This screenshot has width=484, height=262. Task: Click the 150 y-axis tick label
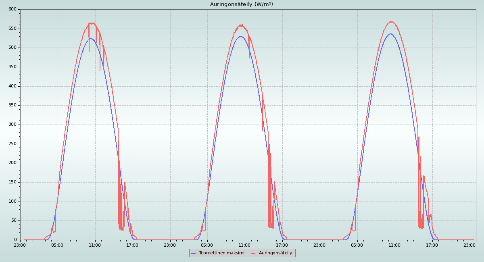click(x=13, y=182)
